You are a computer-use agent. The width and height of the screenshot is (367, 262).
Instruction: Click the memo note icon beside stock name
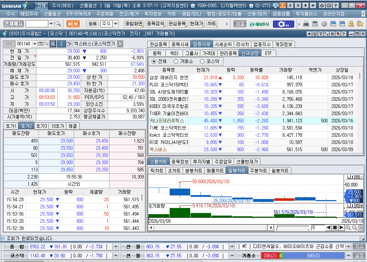point(69,44)
